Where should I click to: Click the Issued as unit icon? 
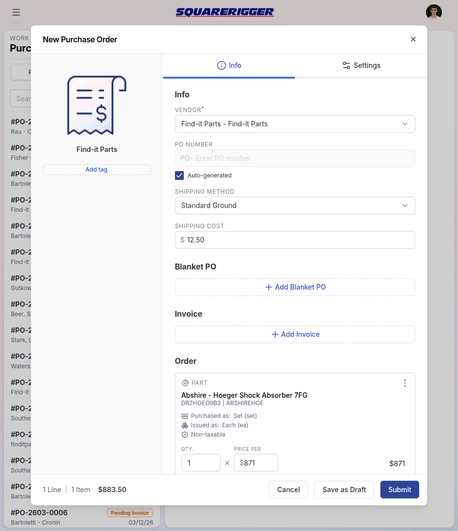pos(184,425)
